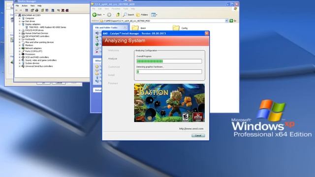Open Action menu in Device Manager

pyautogui.click(x=25, y=6)
